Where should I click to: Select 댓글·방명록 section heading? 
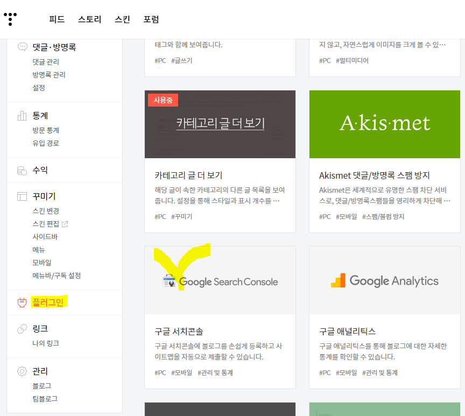click(x=54, y=47)
